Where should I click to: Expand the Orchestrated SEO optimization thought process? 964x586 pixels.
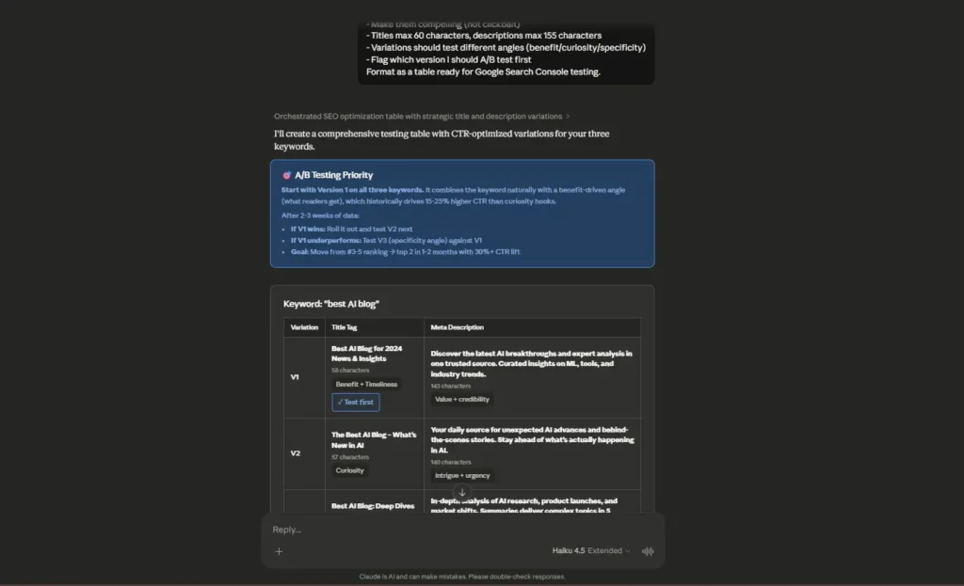tap(416, 116)
